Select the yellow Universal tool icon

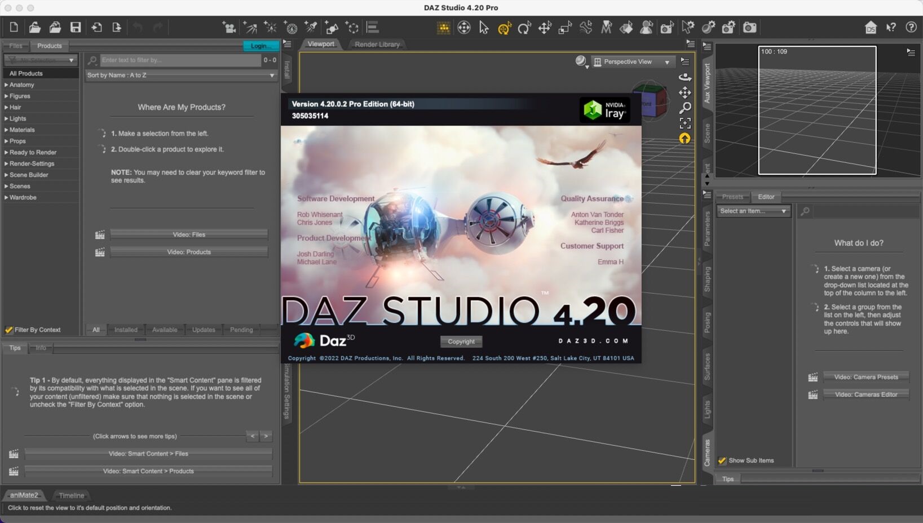[504, 27]
